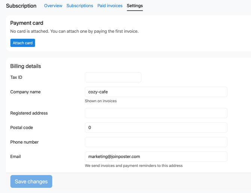Switch to the Subscriptions tab
Viewport: 251px width, 193px height.
click(80, 6)
